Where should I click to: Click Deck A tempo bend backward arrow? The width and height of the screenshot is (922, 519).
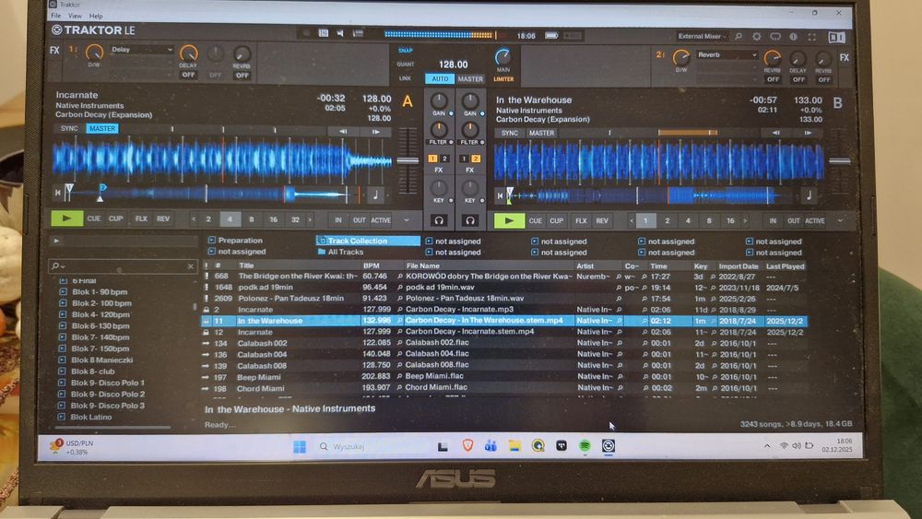(x=343, y=132)
